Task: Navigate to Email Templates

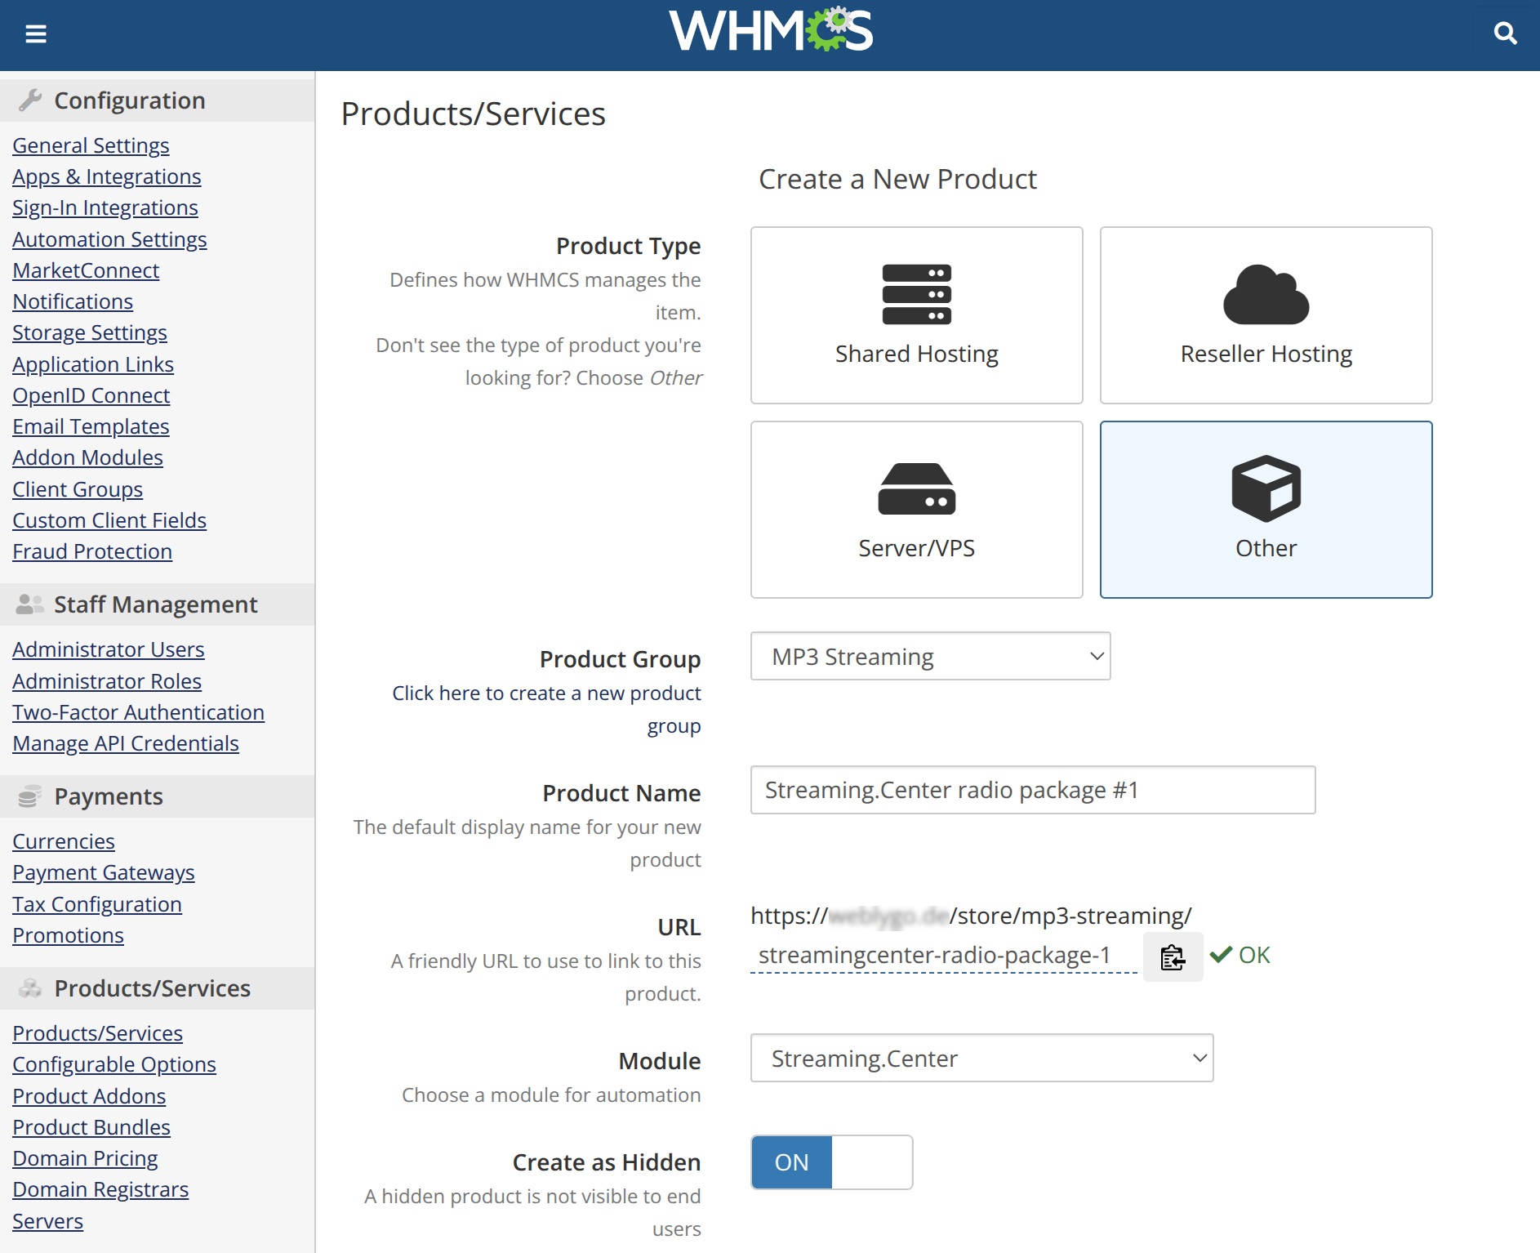Action: [x=91, y=426]
